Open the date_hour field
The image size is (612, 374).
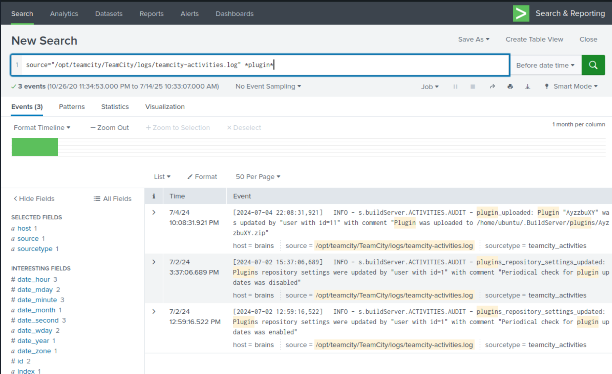33,280
